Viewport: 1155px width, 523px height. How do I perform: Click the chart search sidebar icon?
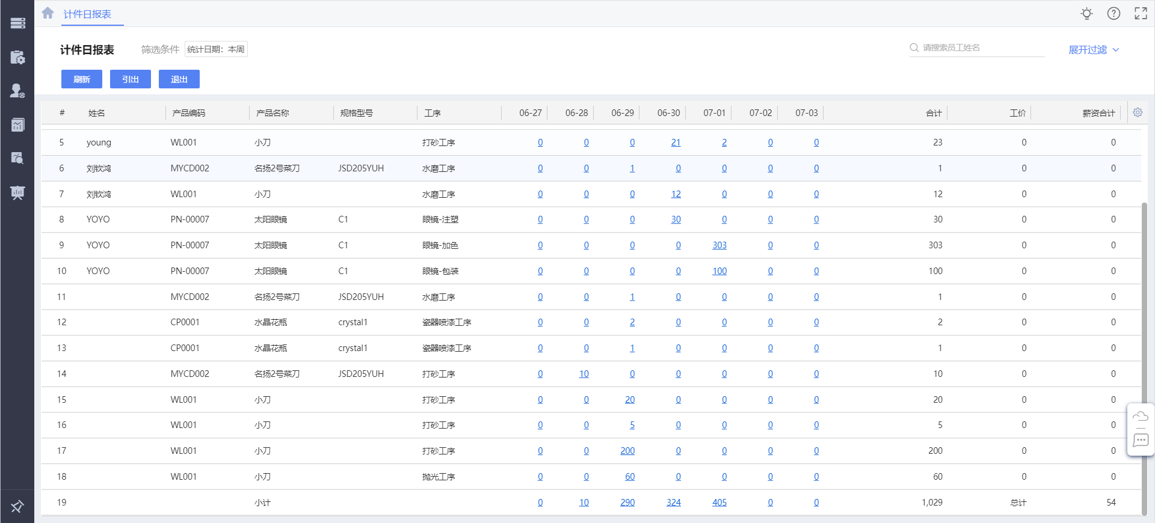click(x=17, y=158)
